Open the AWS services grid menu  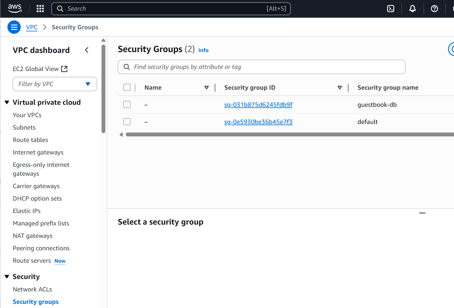coord(40,9)
